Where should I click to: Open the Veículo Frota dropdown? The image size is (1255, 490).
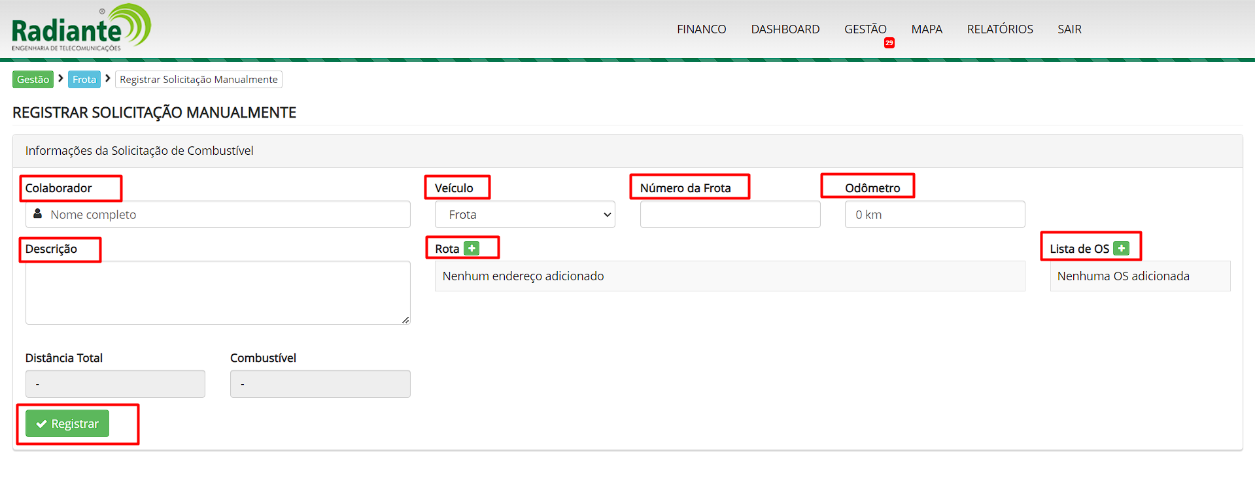524,214
